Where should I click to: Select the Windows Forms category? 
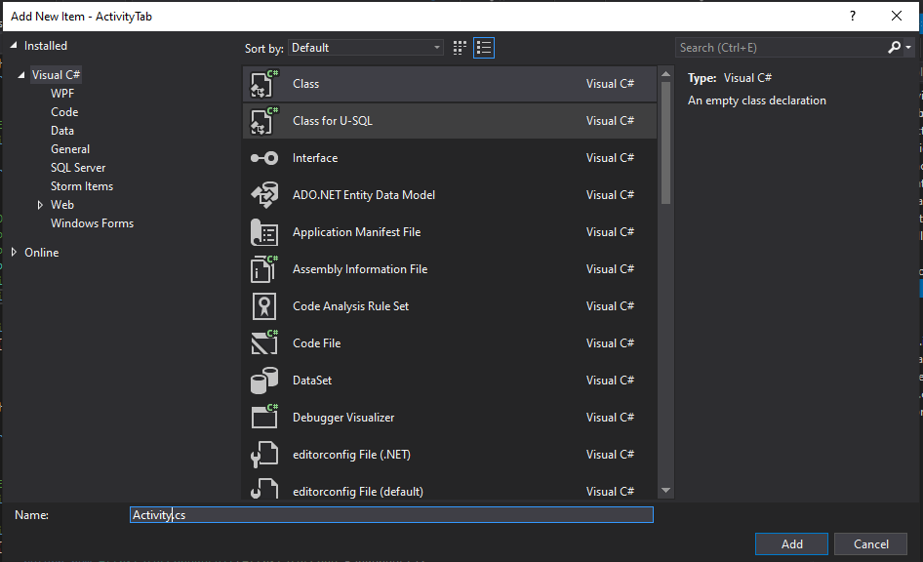click(x=92, y=223)
